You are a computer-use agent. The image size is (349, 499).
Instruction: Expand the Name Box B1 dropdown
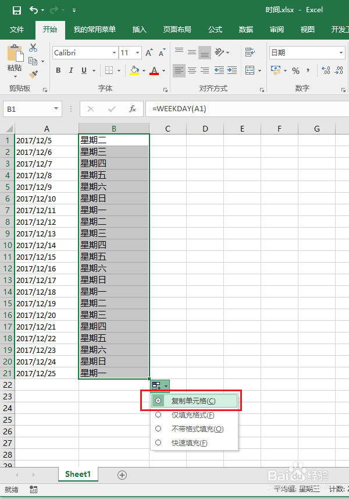[x=56, y=109]
